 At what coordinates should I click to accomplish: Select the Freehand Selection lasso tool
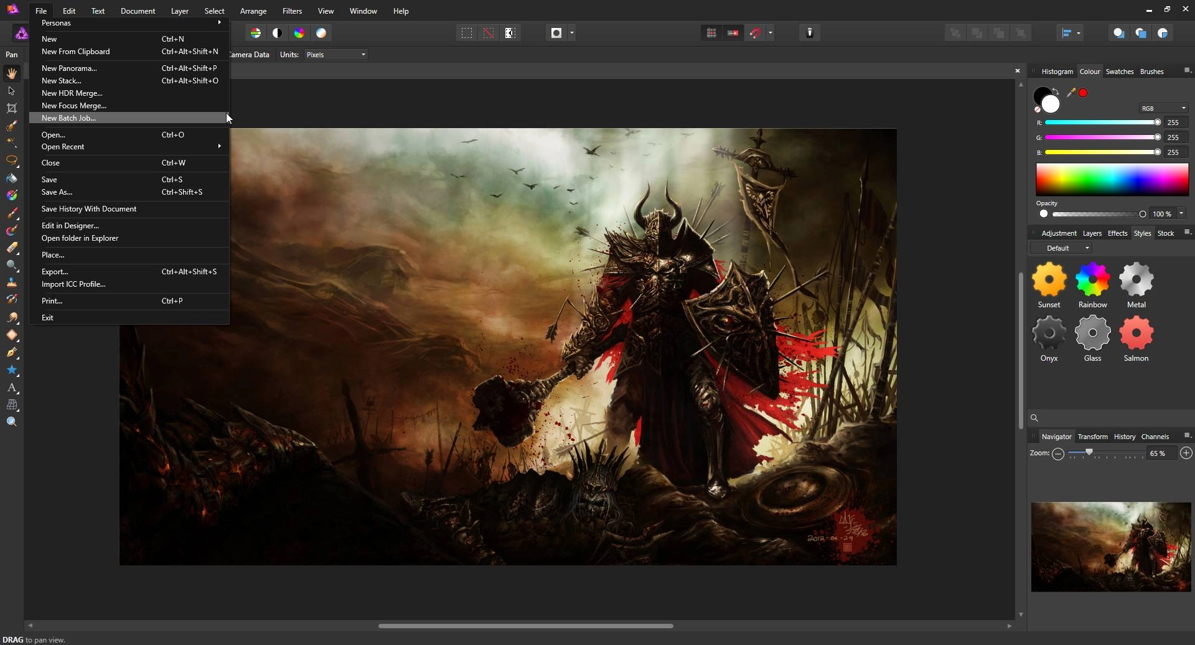pos(12,160)
